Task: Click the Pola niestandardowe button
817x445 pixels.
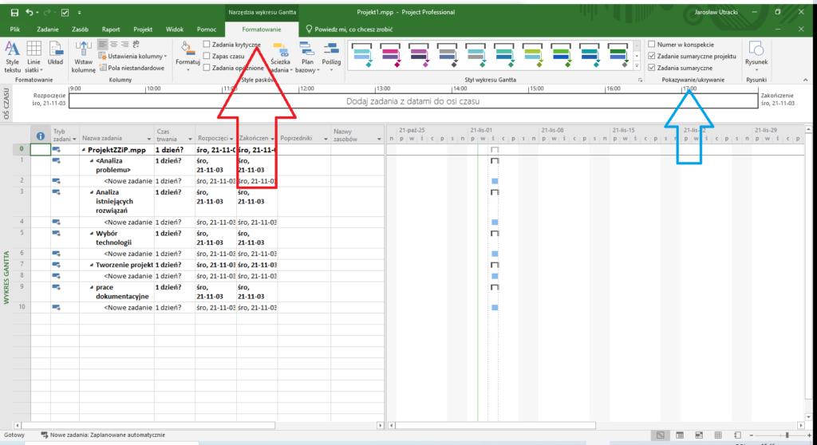Action: pos(133,69)
